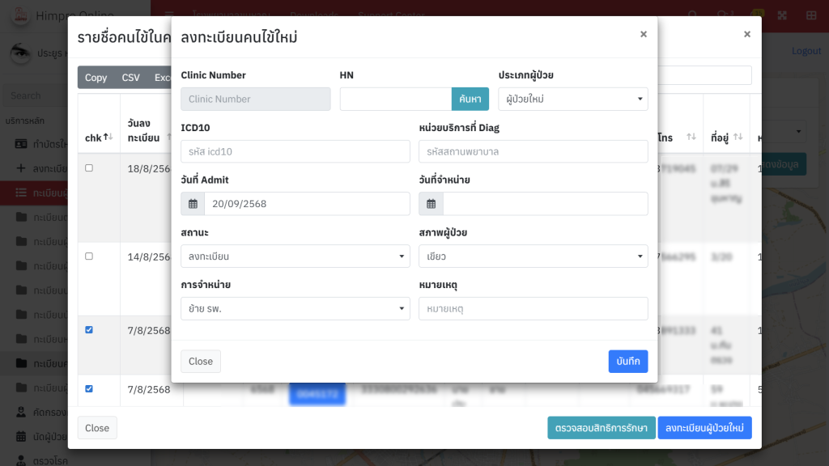Click the sort arrows on the โทร column

(691, 138)
